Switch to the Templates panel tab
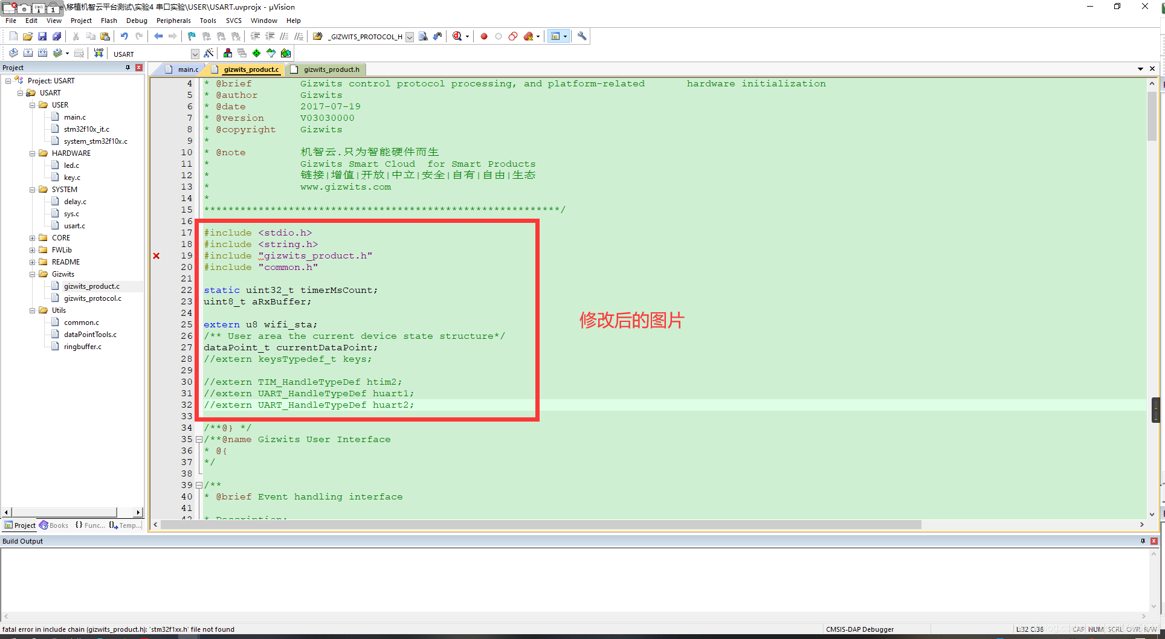 click(125, 525)
